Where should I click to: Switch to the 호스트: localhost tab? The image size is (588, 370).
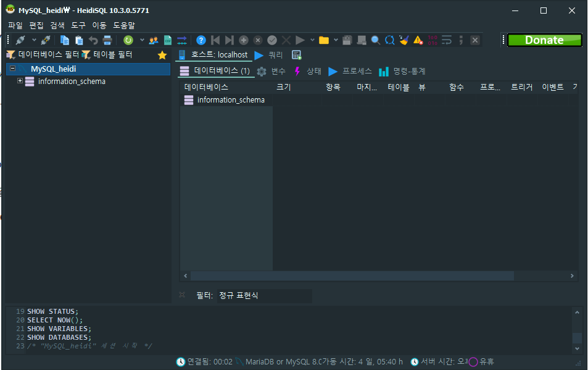click(x=213, y=55)
